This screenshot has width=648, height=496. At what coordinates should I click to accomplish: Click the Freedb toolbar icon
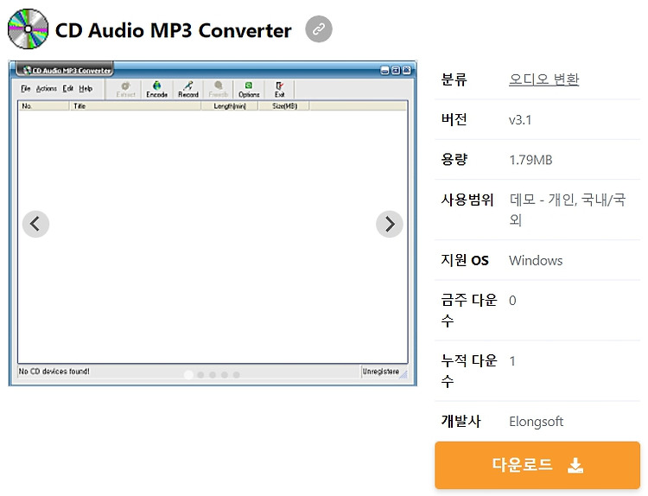coord(219,89)
